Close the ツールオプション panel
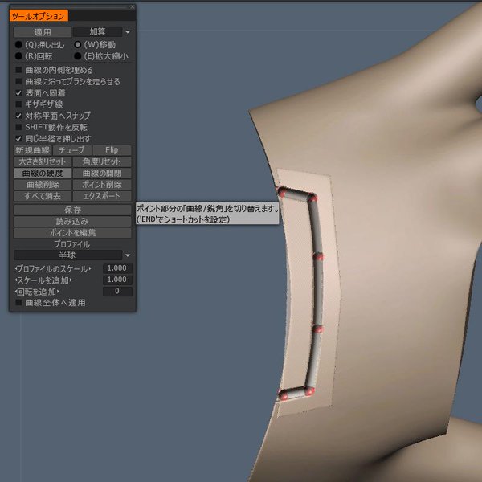The width and height of the screenshot is (482, 482). 132,6
